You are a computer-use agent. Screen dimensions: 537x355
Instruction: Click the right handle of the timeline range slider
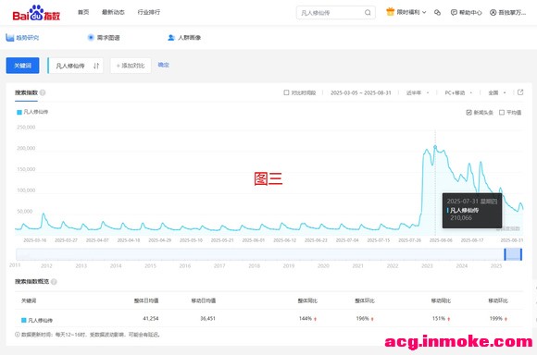[x=521, y=254]
